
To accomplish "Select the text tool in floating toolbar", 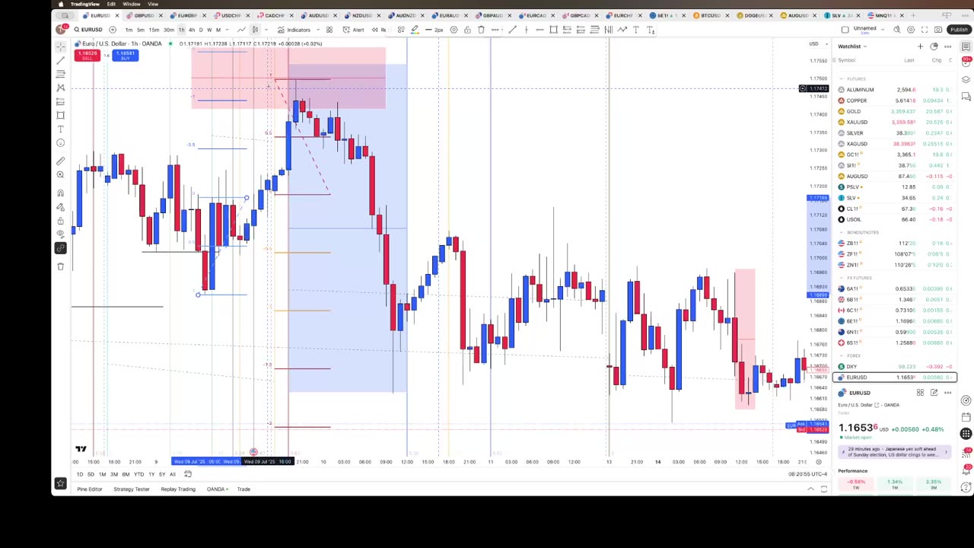I will coord(636,30).
